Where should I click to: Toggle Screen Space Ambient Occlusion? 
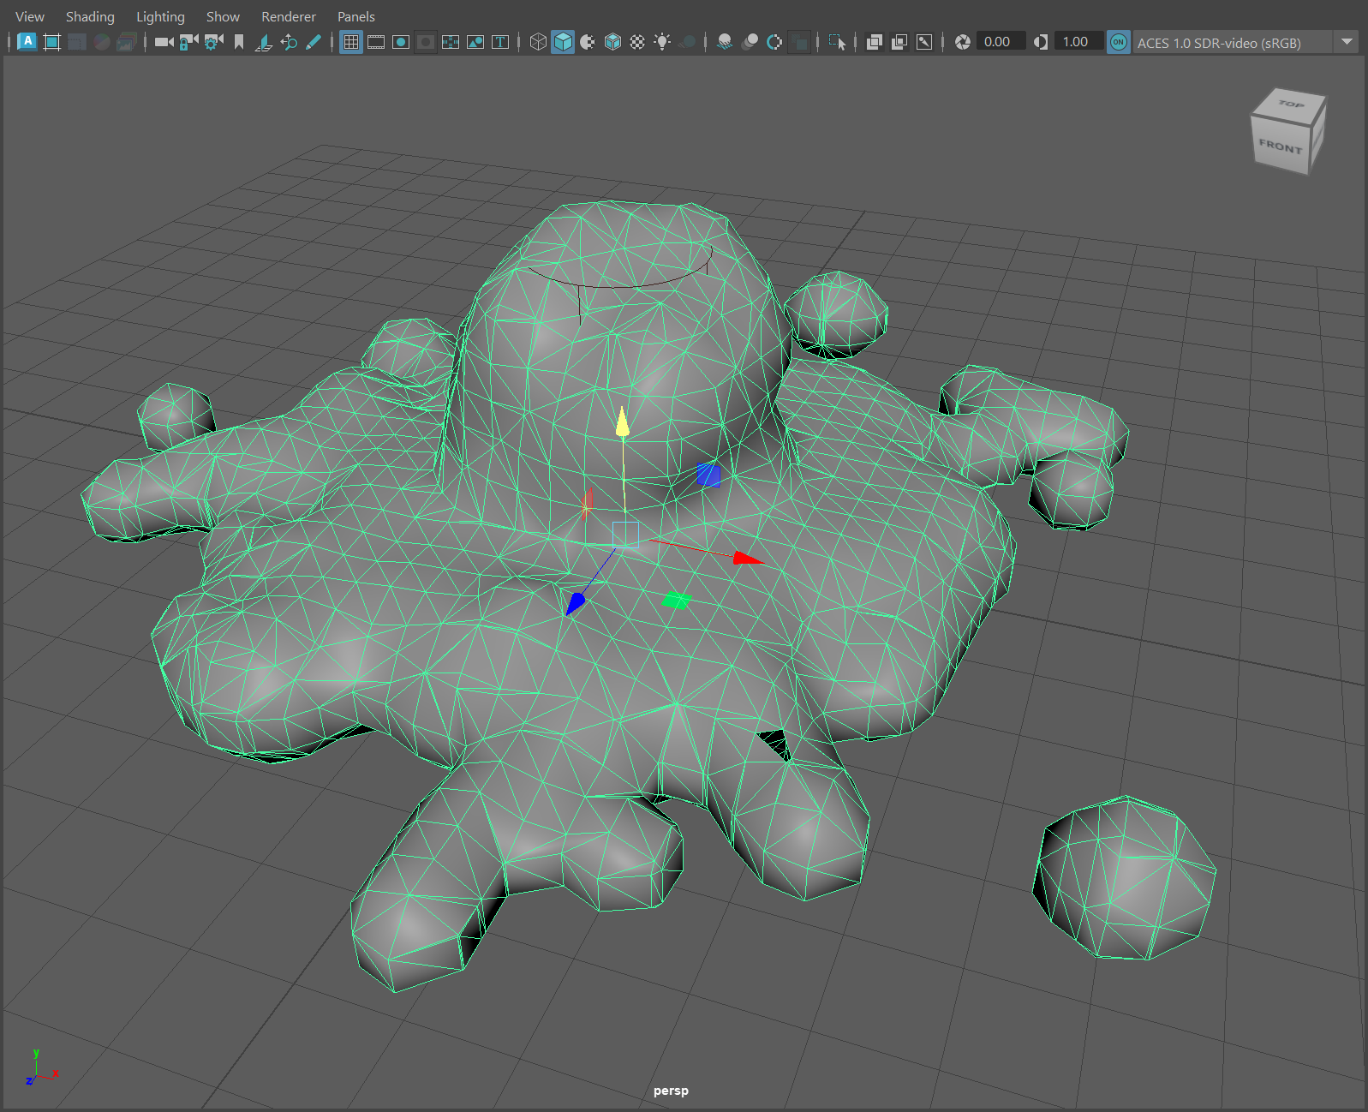(725, 42)
